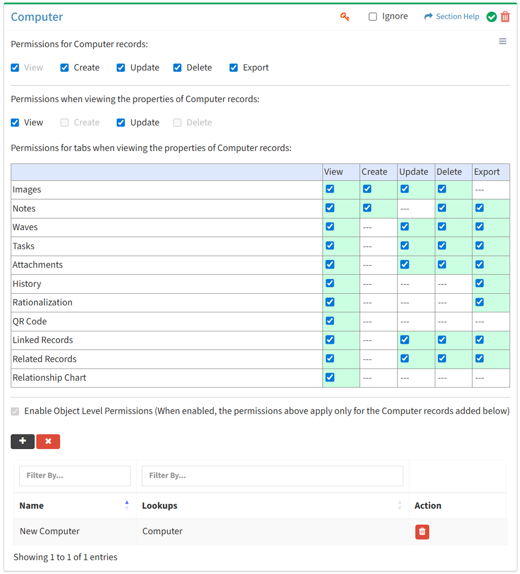
Task: Click the black plus add button
Action: (x=22, y=441)
